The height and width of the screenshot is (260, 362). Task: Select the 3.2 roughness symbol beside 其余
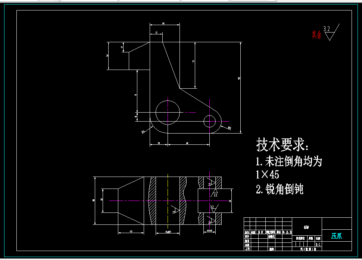(x=331, y=32)
